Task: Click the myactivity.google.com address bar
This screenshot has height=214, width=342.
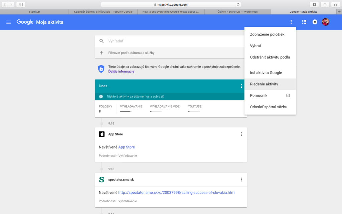Action: [x=171, y=4]
